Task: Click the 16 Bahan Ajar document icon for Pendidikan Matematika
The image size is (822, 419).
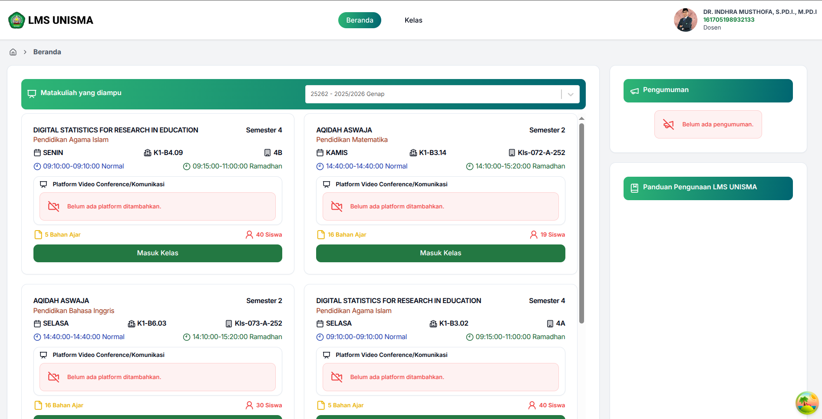Action: [x=321, y=235]
